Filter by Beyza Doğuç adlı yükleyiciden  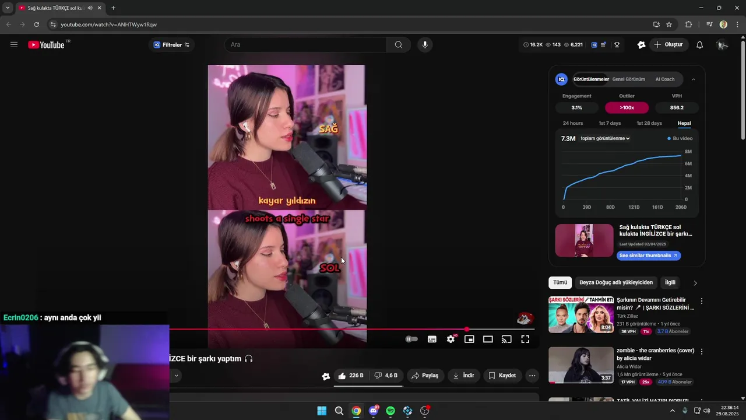point(616,282)
